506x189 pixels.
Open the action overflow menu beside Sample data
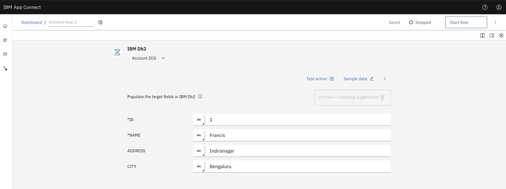click(384, 79)
